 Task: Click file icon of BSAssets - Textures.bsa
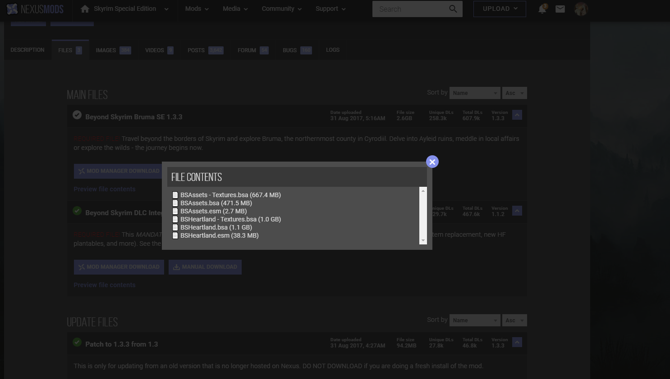click(x=175, y=195)
